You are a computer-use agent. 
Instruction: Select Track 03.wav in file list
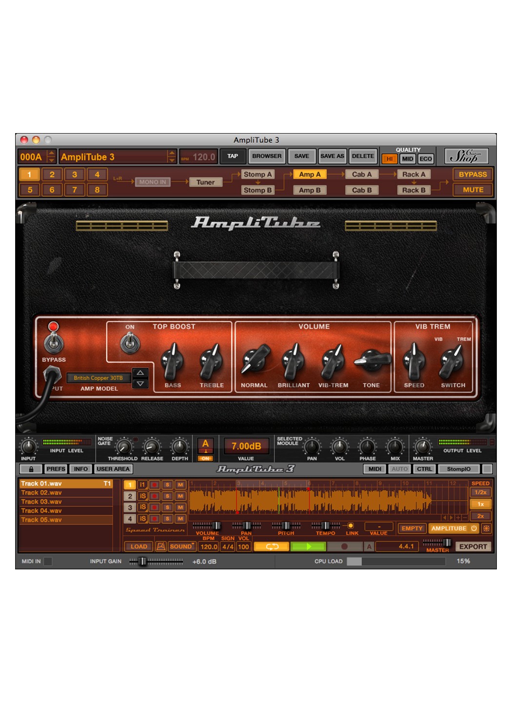[66, 502]
